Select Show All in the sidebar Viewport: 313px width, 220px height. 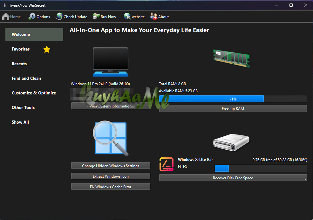[x=20, y=122]
